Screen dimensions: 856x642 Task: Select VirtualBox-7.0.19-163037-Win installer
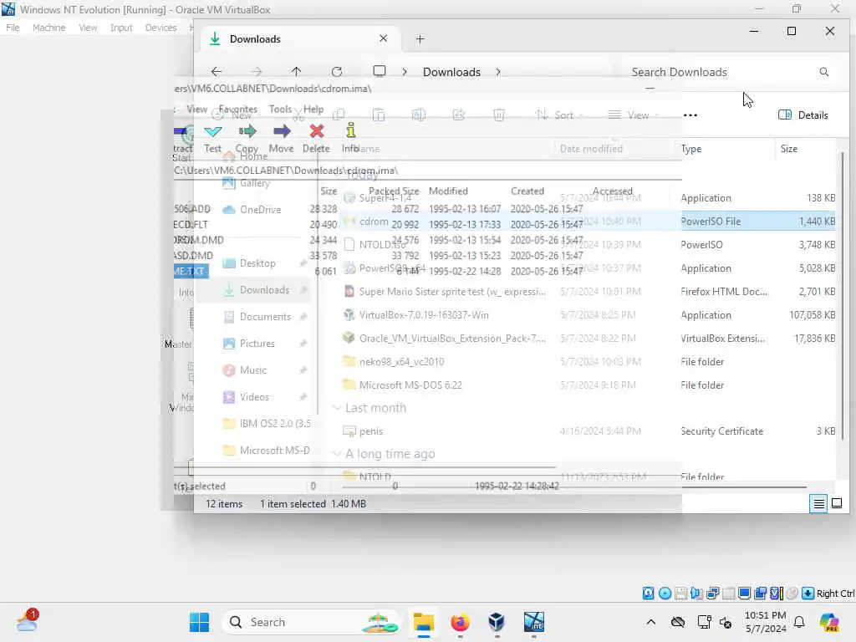click(424, 315)
